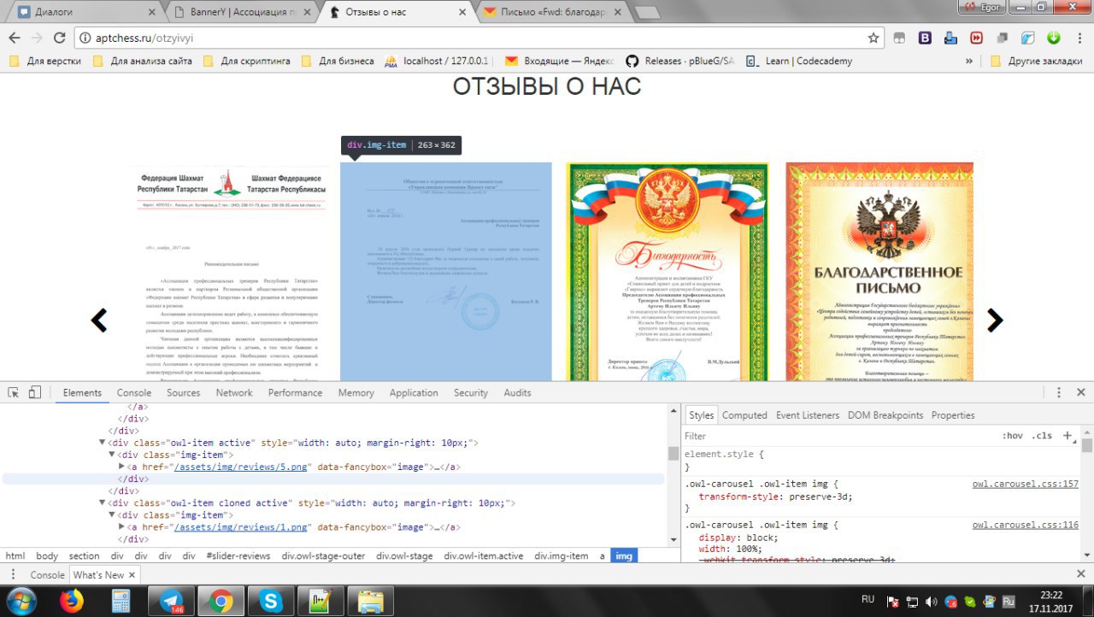Show the next review with right arrow
Screen dimensions: 1094x617
(995, 320)
